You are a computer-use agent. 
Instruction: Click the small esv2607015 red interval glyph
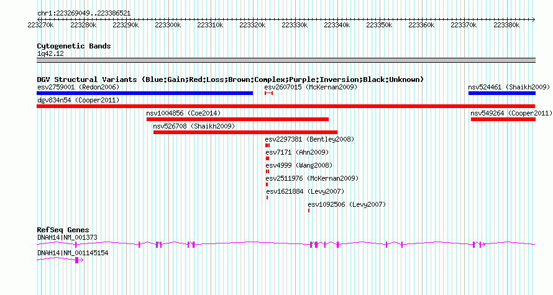[x=269, y=93]
